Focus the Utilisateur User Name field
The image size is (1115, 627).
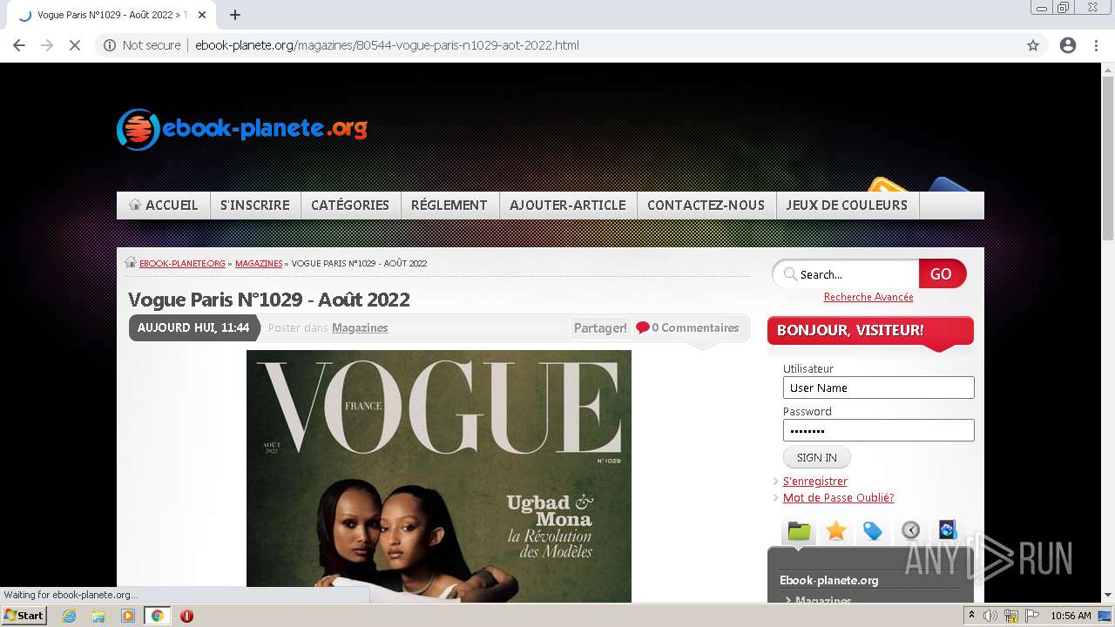click(878, 388)
